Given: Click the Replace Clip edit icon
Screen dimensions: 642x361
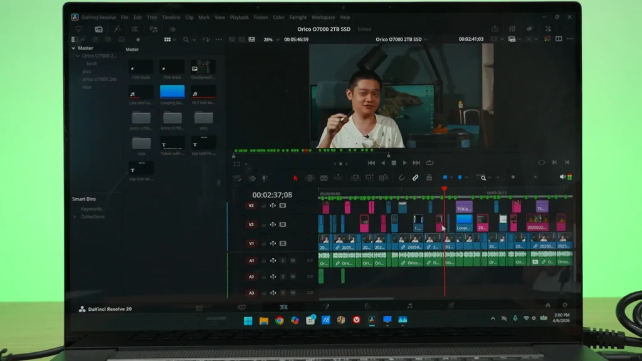Looking at the screenshot, I should 383,178.
